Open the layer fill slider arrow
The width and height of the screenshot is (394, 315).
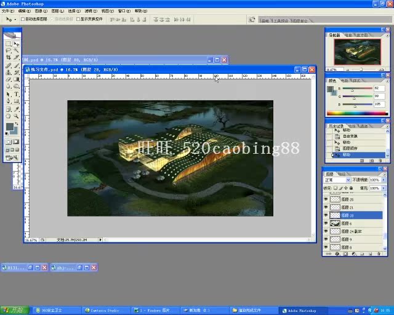[384, 188]
